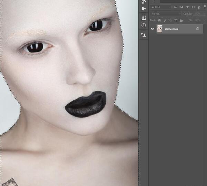Open the Normal blend mode dropdown
The width and height of the screenshot is (207, 186).
(166, 13)
